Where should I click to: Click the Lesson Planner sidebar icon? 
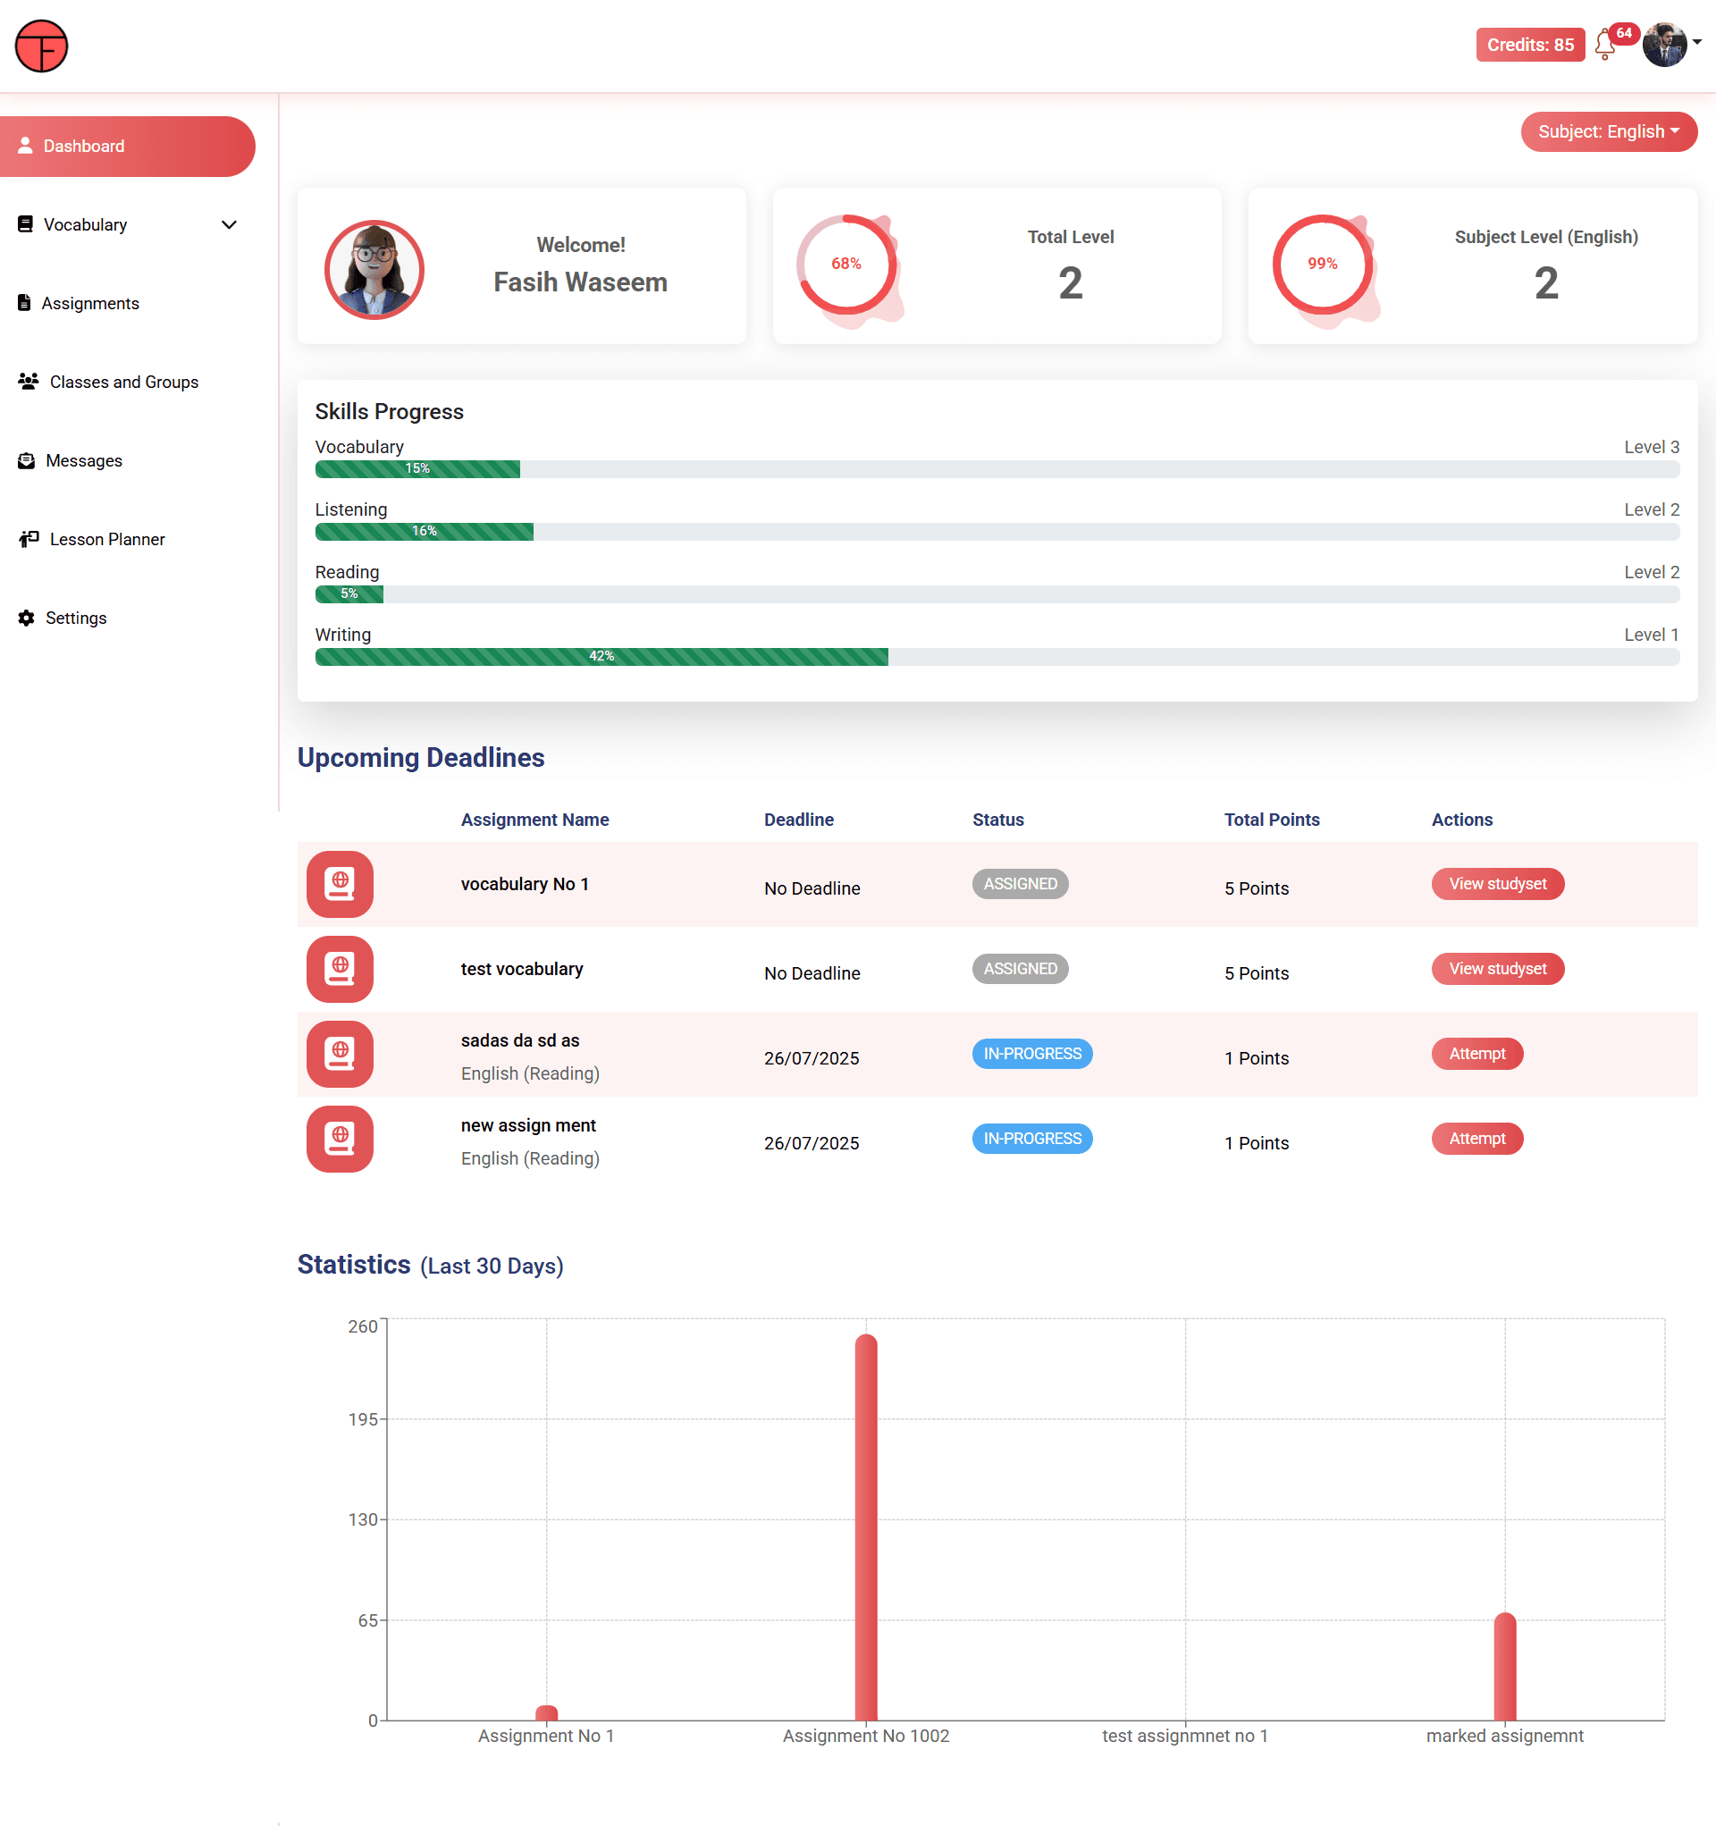(29, 539)
